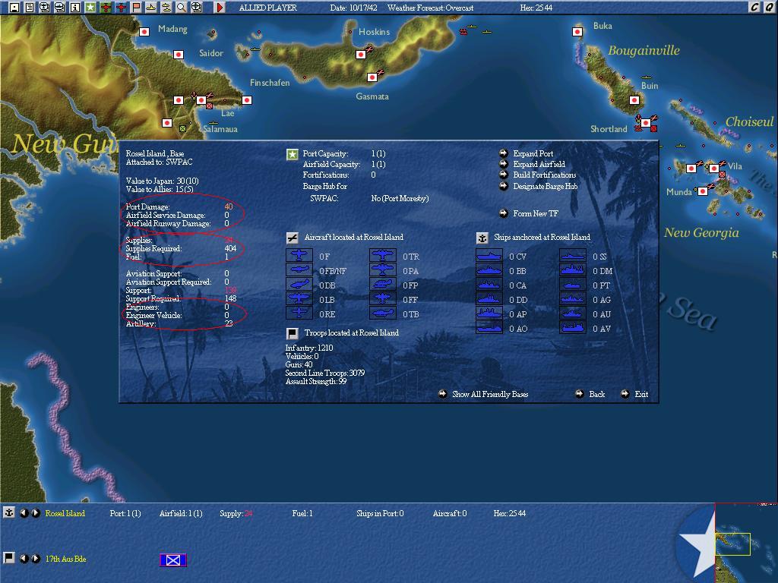Click anchor icon beside Ships anchored header

pyautogui.click(x=482, y=238)
